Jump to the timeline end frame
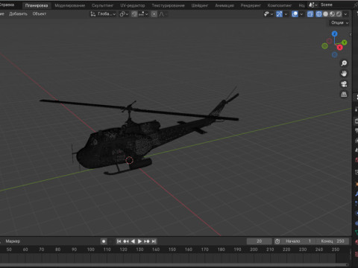The width and height of the screenshot is (358, 268). [154, 241]
